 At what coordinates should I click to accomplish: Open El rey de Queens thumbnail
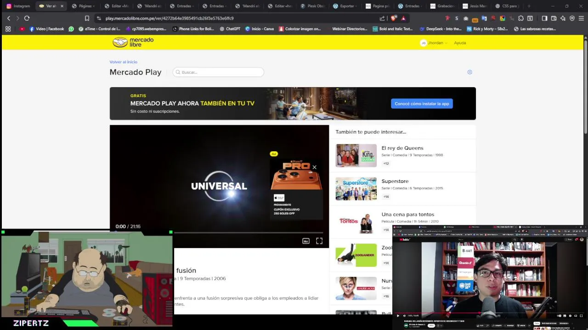pyautogui.click(x=356, y=155)
